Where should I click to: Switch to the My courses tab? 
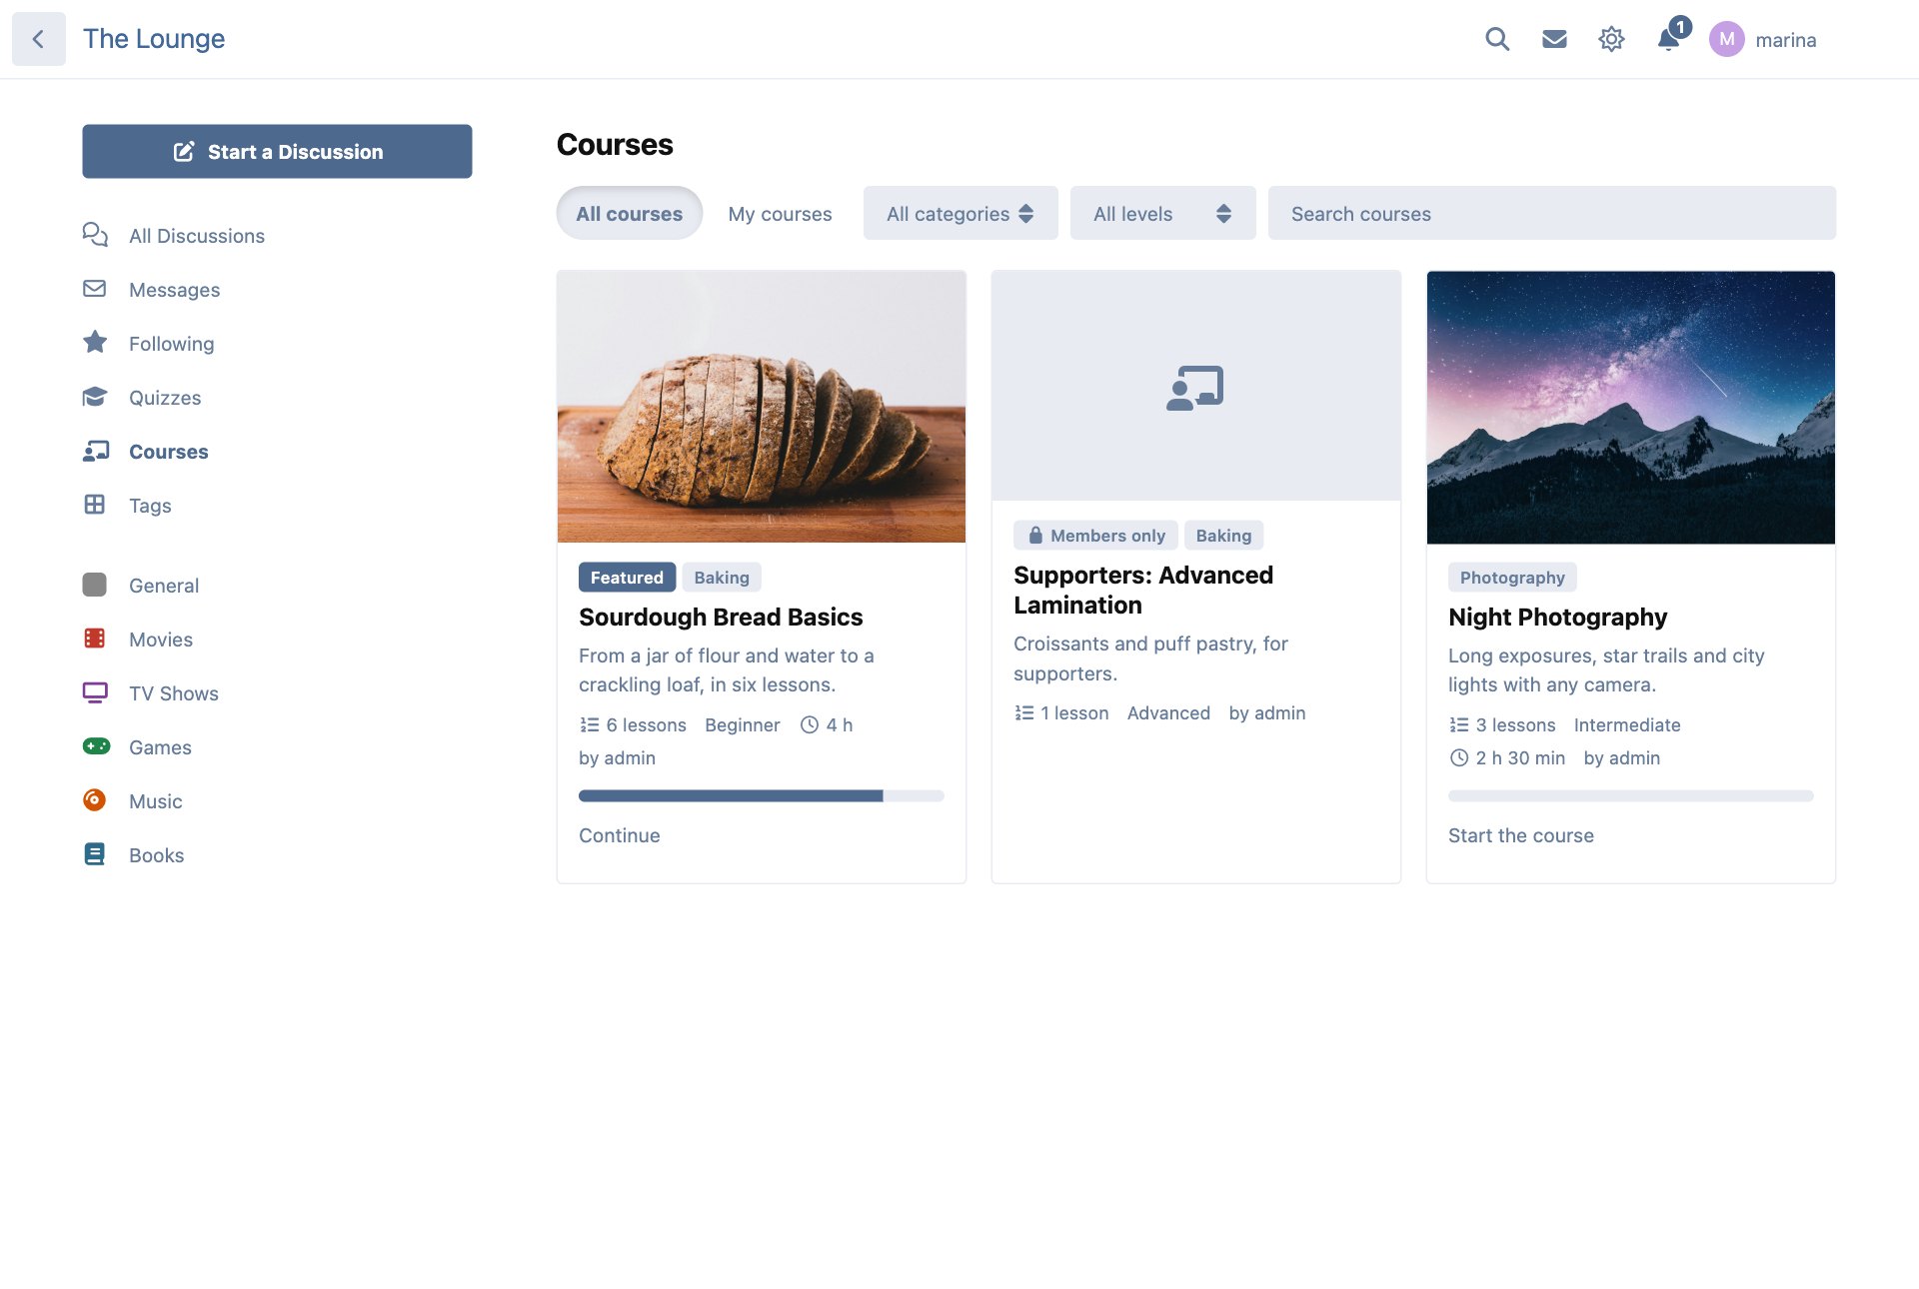pos(780,214)
